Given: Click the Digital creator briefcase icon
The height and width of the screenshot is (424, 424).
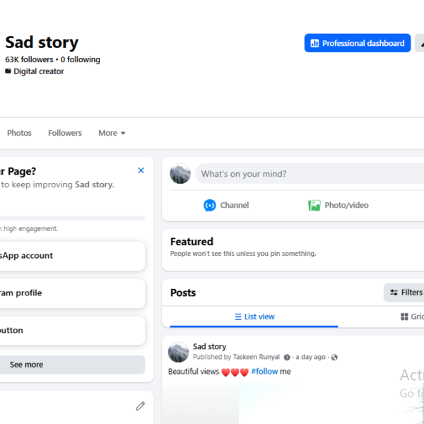Looking at the screenshot, I should (8, 71).
